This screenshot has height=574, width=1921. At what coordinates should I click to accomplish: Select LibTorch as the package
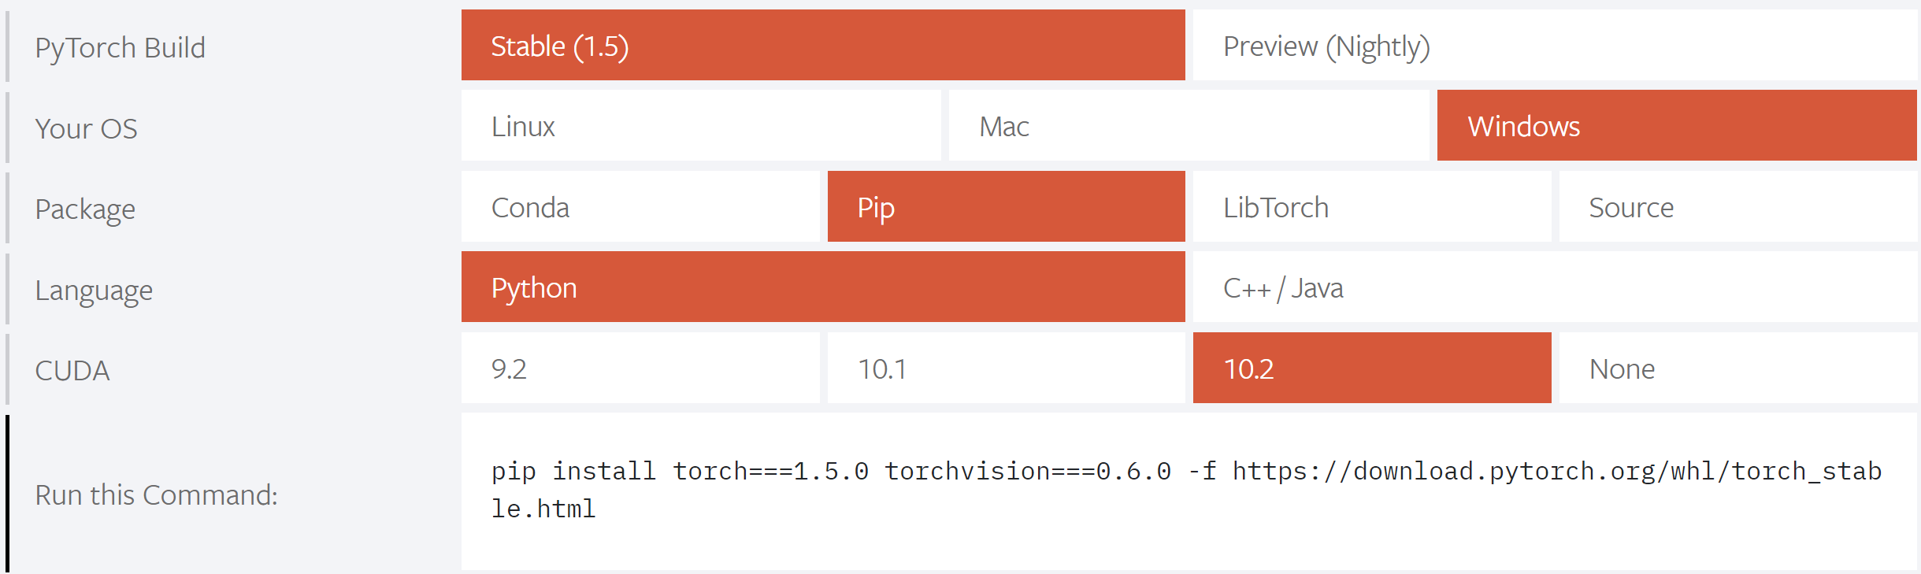(1370, 207)
